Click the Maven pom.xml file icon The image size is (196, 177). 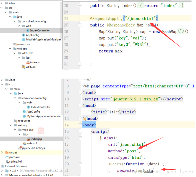tap(7, 157)
